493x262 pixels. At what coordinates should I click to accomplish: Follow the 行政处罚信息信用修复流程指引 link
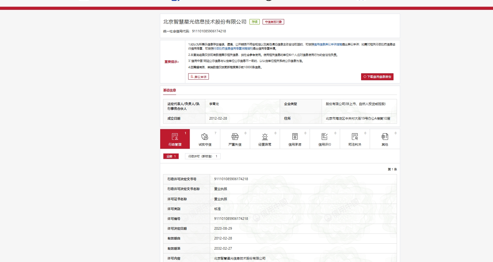(x=233, y=49)
